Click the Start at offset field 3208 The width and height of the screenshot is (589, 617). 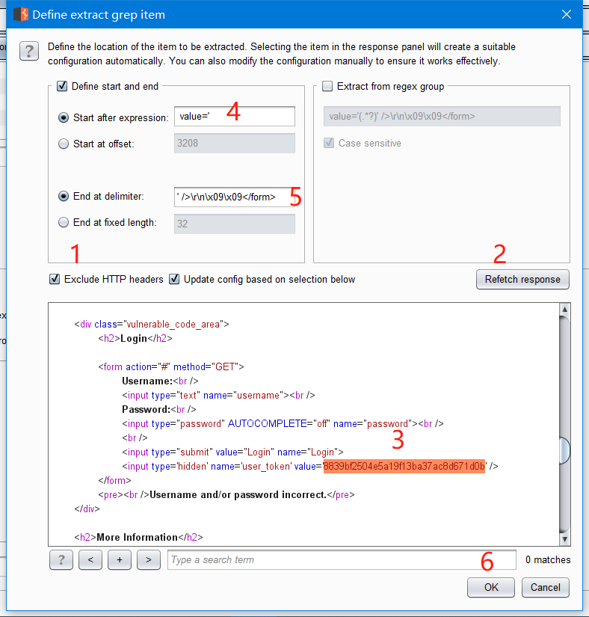click(235, 144)
